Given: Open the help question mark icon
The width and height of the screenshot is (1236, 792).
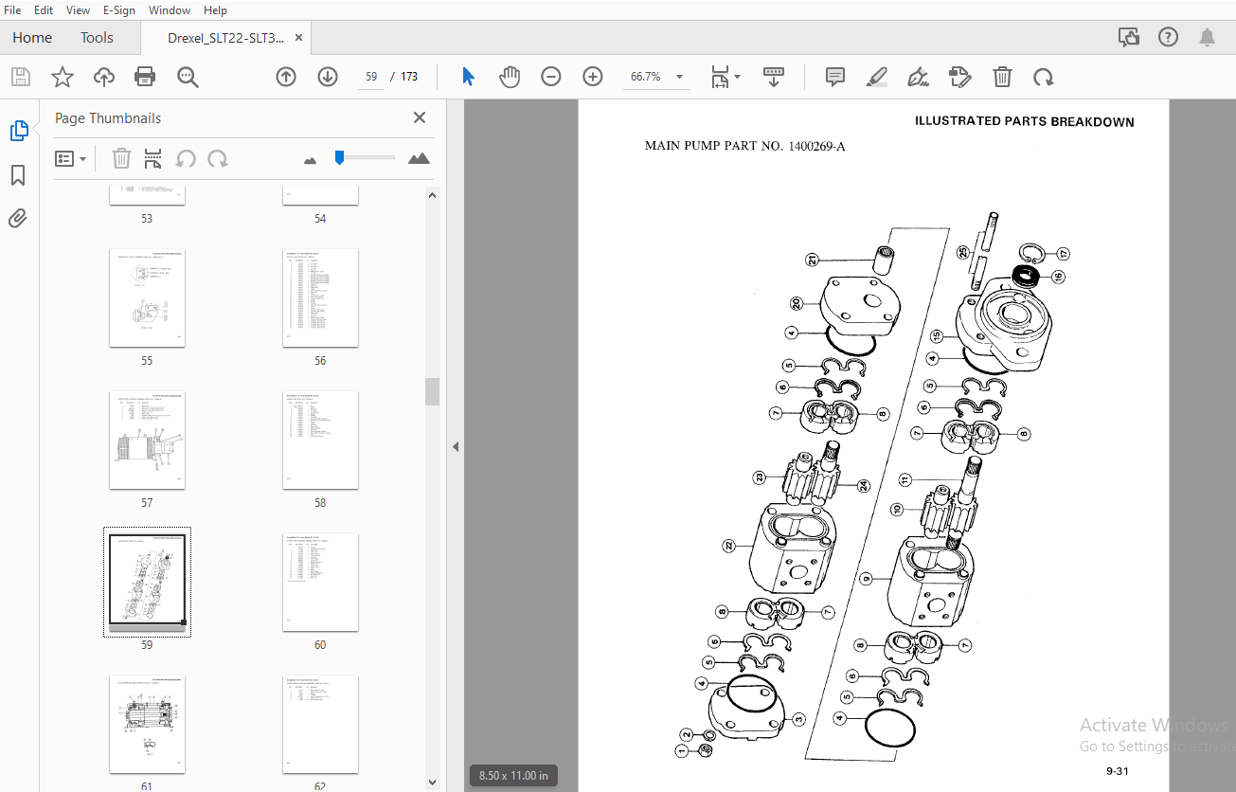Looking at the screenshot, I should [1168, 37].
